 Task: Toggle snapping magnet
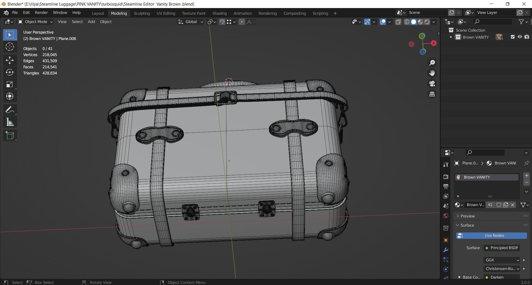point(222,22)
